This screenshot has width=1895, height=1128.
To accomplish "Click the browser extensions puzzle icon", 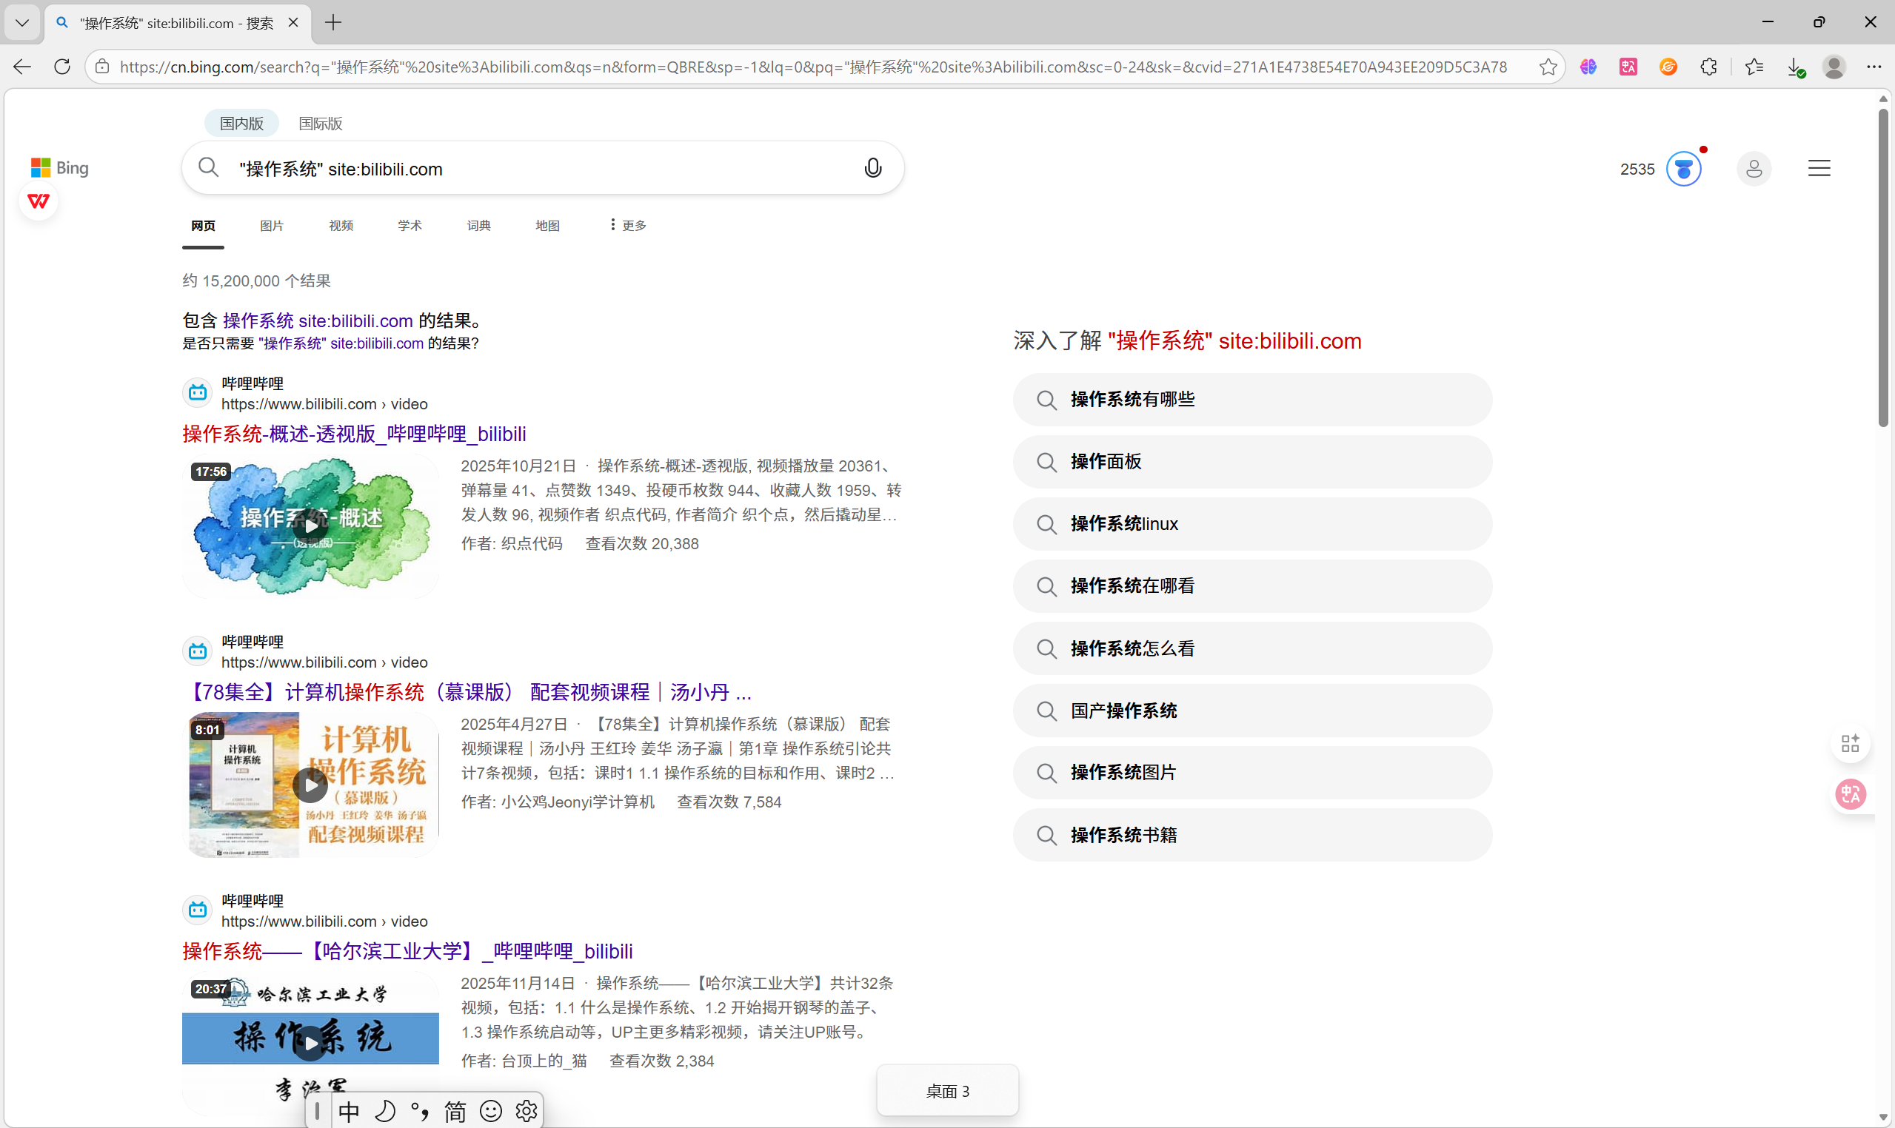I will point(1708,67).
